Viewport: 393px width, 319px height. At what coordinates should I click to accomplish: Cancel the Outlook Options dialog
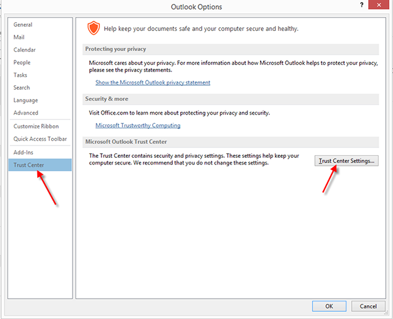click(368, 306)
